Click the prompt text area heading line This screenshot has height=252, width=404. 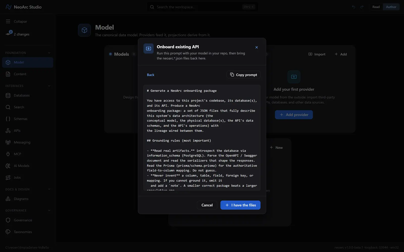coord(182,91)
